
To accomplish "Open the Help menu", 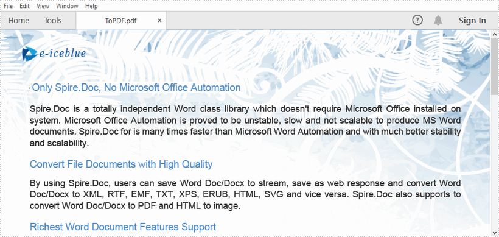I will [x=91, y=6].
